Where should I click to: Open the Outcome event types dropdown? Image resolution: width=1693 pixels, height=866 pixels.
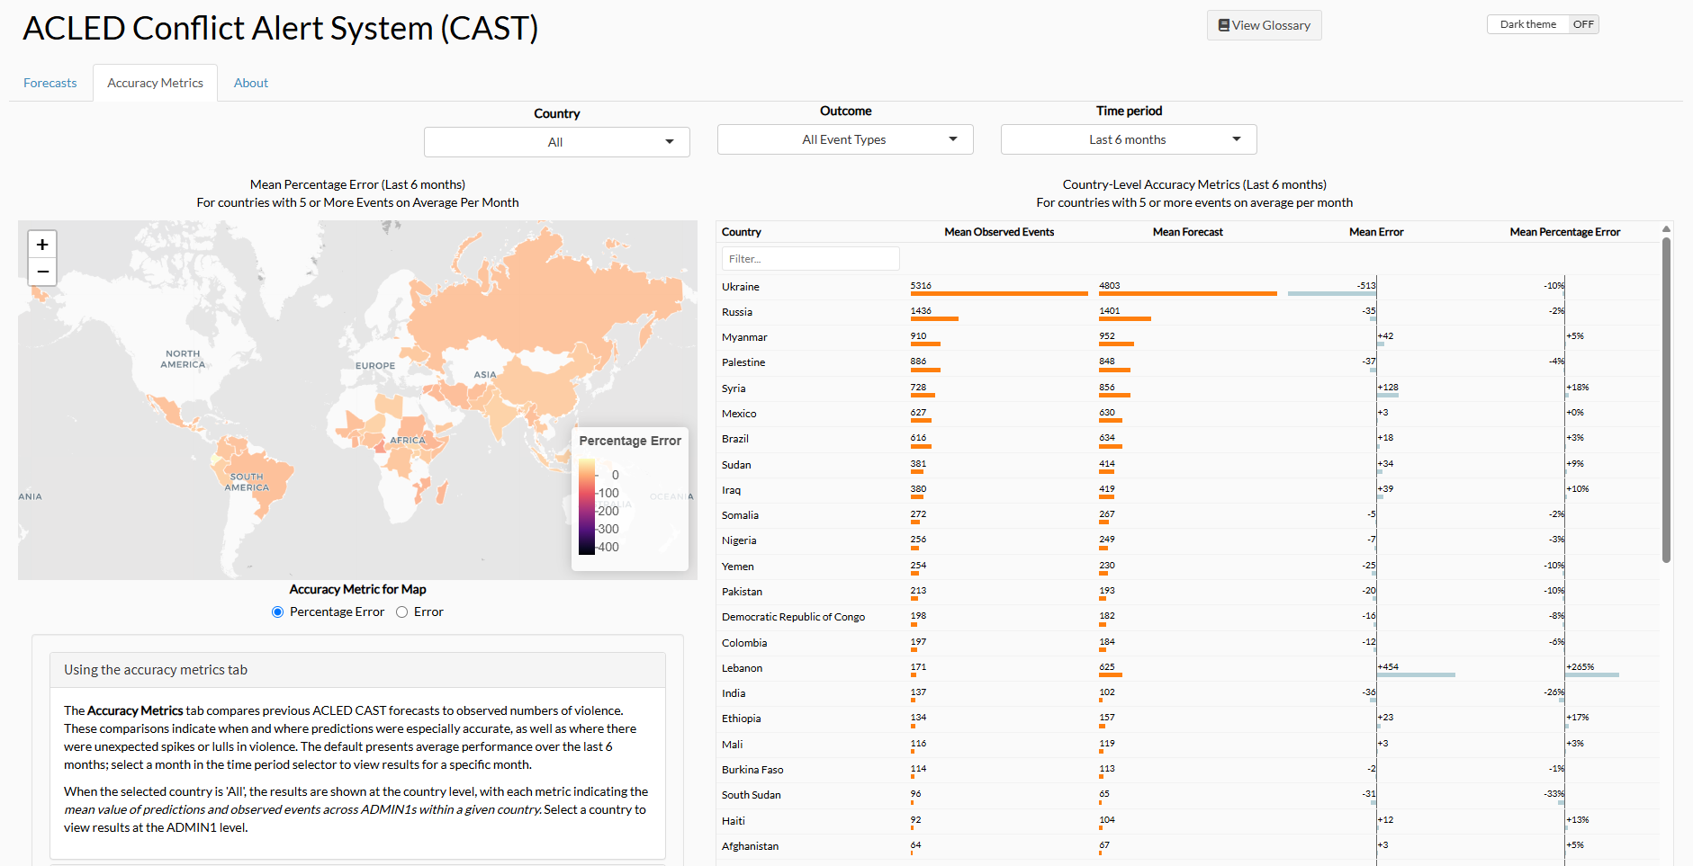845,139
